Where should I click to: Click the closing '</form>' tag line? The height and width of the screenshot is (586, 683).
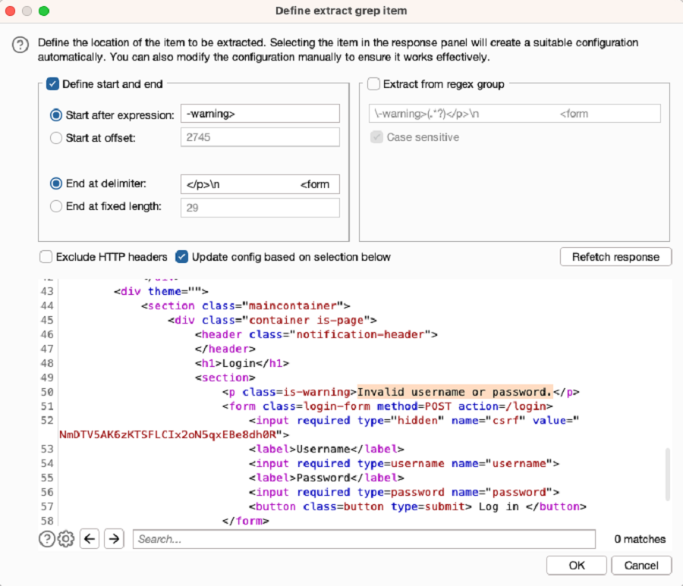click(245, 521)
